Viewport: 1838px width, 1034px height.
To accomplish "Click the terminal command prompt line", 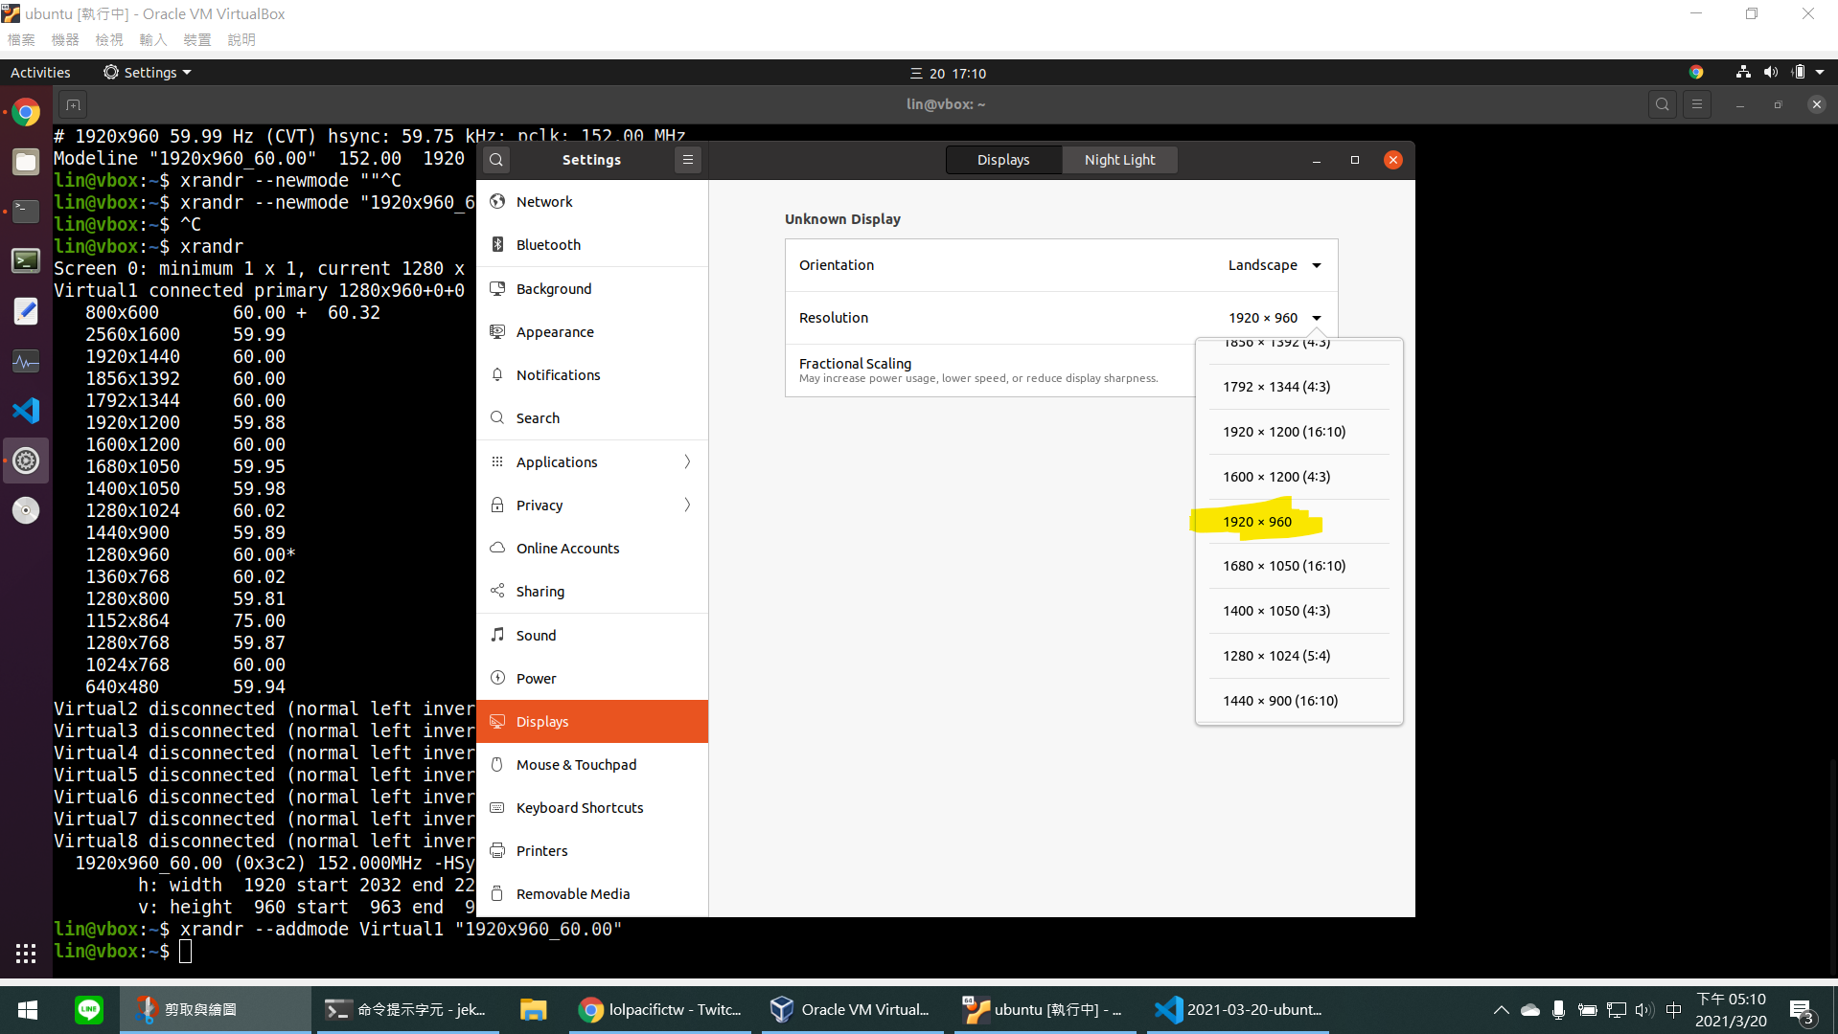I will tap(123, 951).
